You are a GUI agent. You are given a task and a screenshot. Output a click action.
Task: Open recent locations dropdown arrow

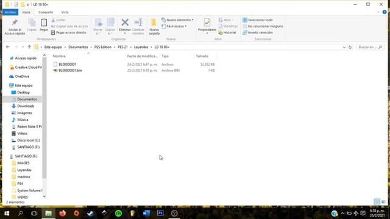click(x=23, y=47)
